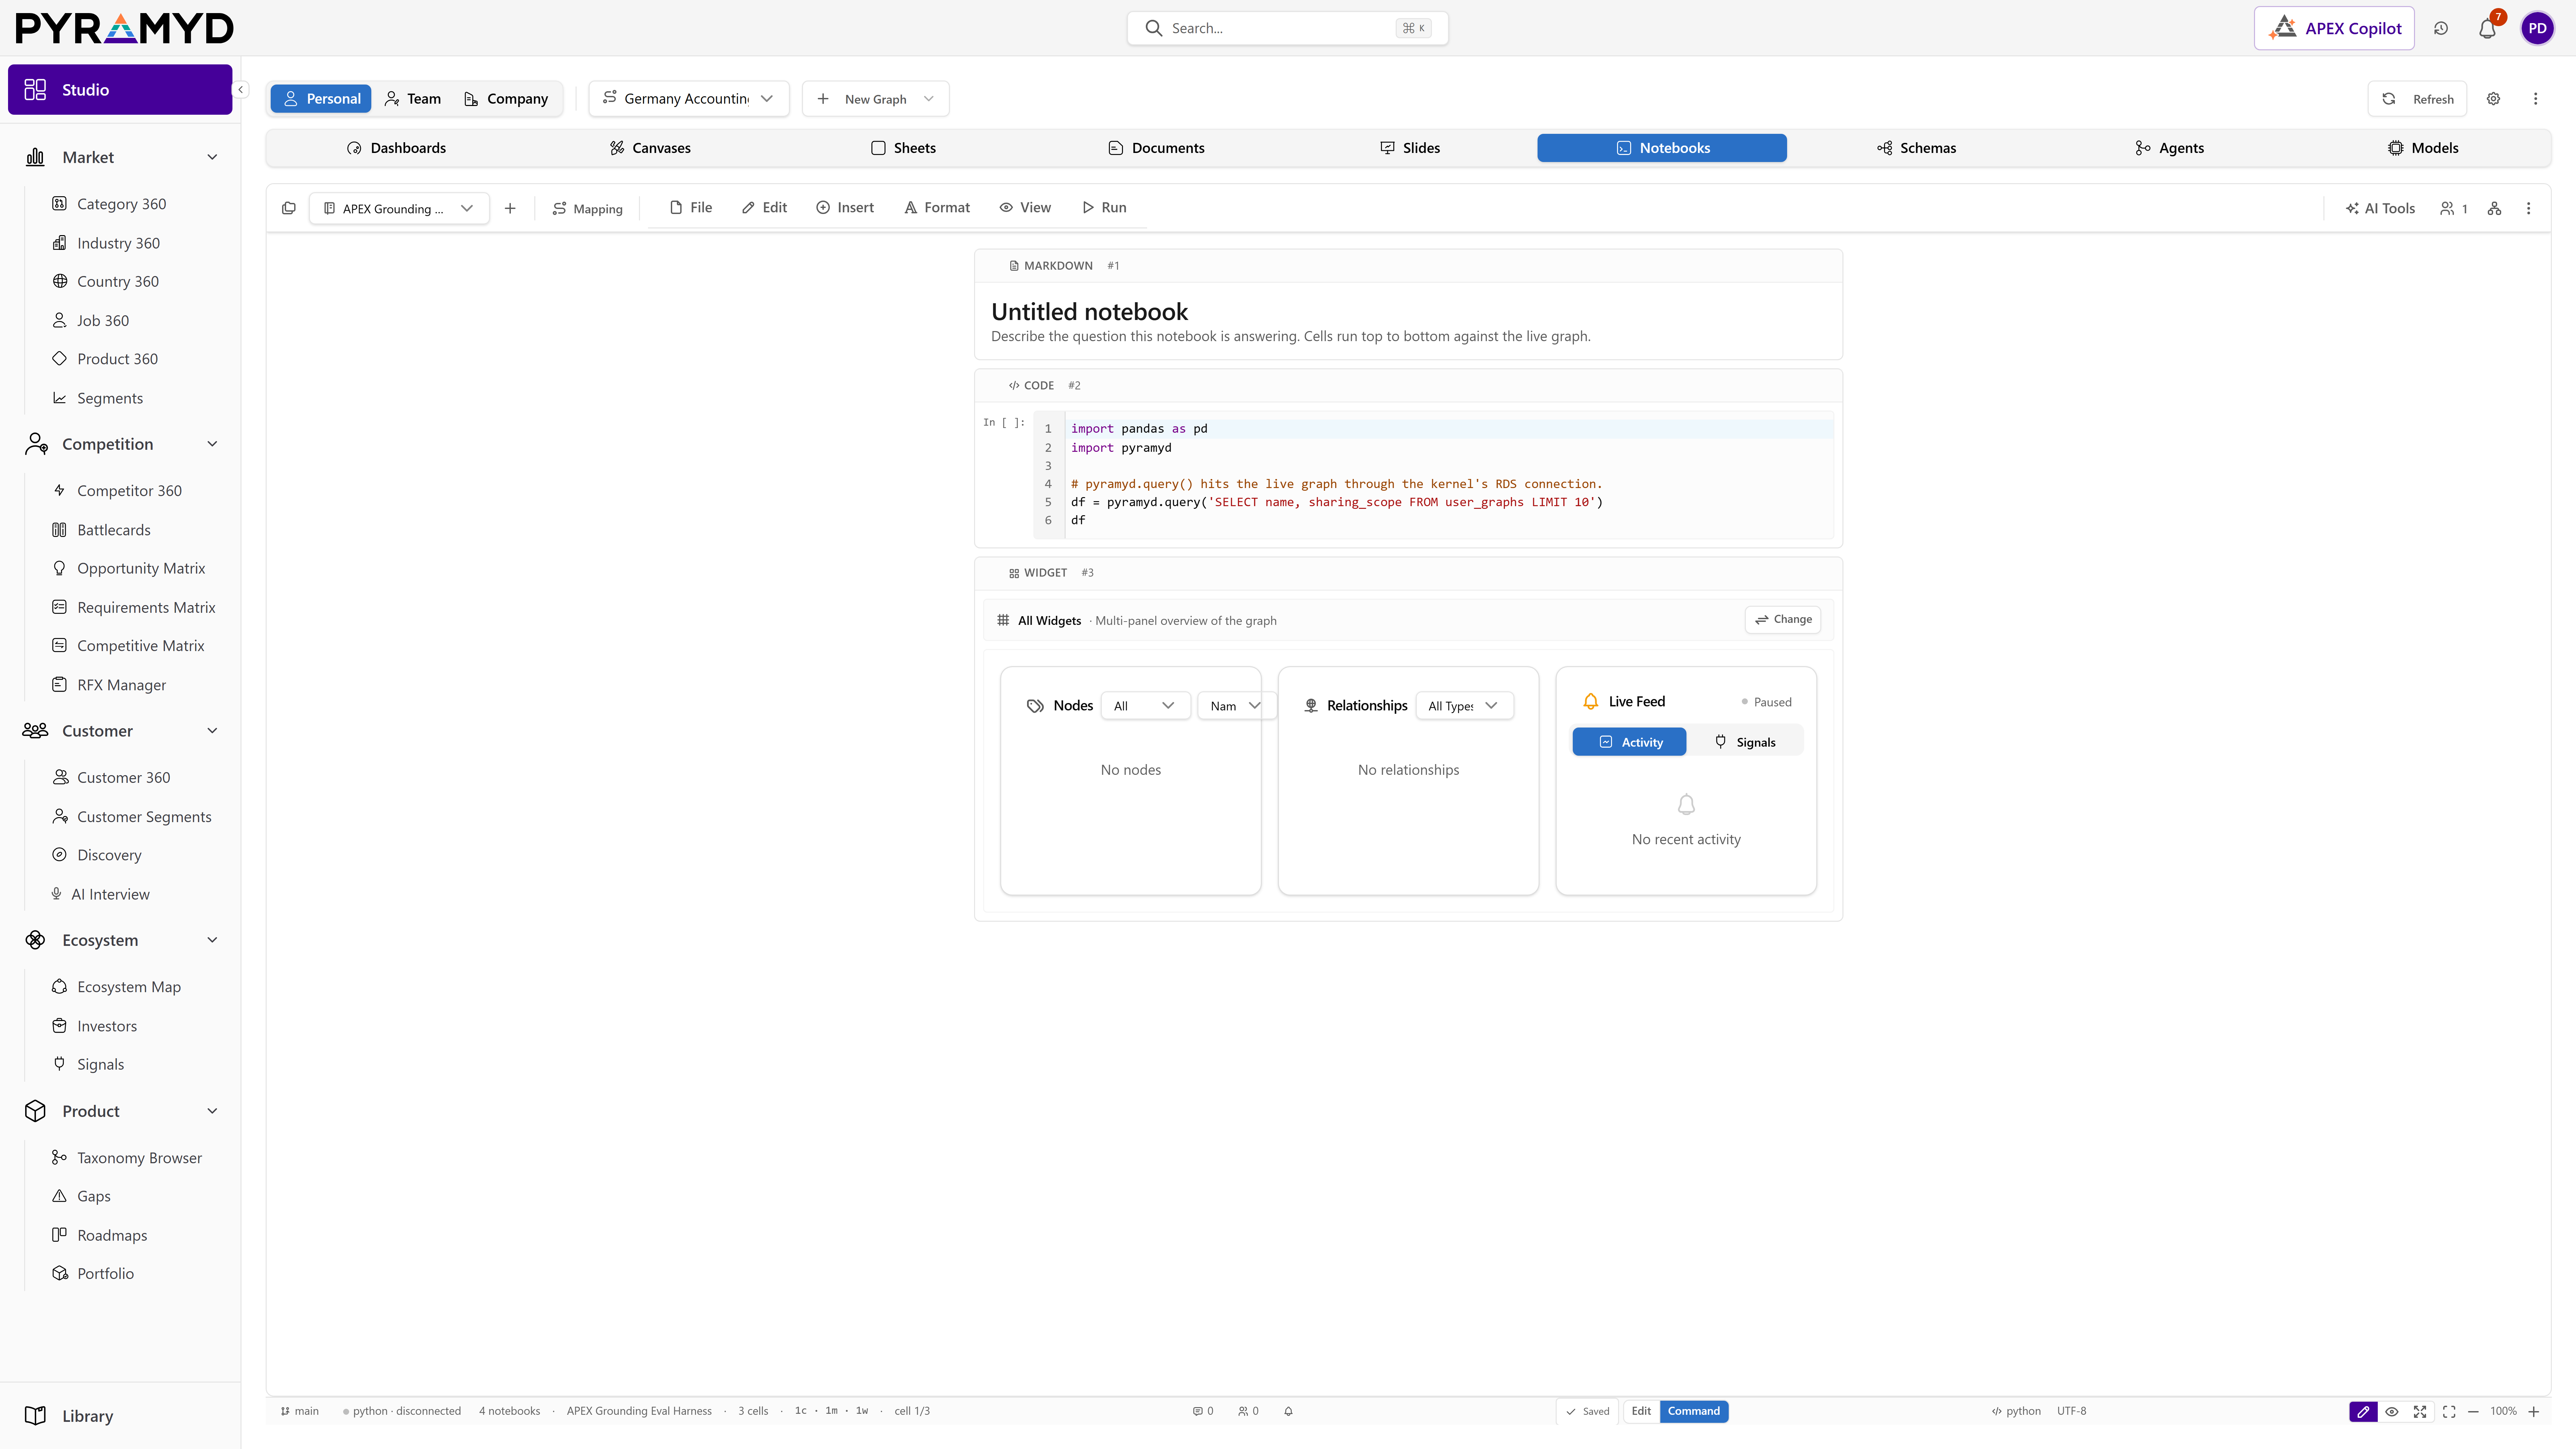Open the notebook Insert menu
The width and height of the screenshot is (2576, 1449).
(x=845, y=208)
